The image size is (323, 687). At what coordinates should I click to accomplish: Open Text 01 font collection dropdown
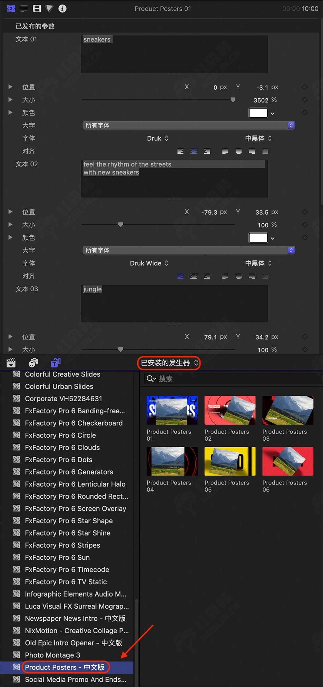click(x=189, y=125)
